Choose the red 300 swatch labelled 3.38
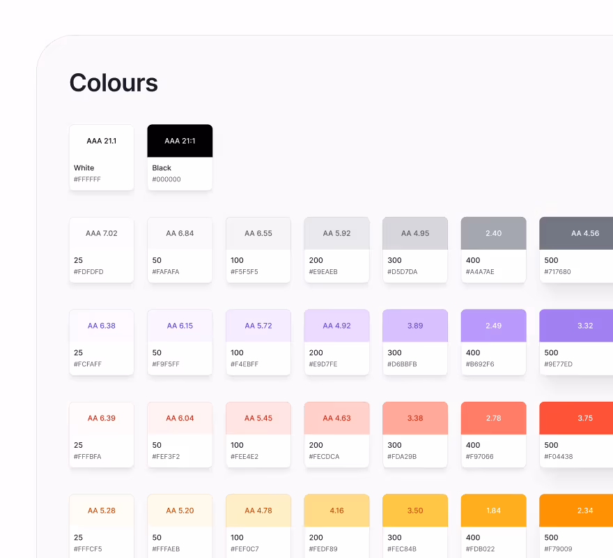Screen dimensions: 613x558 point(415,435)
